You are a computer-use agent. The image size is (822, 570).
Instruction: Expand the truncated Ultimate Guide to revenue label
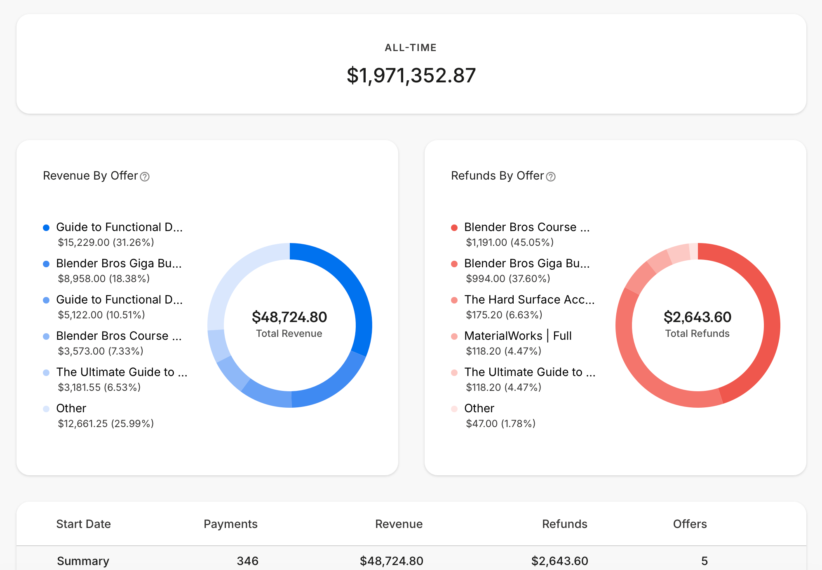pyautogui.click(x=122, y=372)
